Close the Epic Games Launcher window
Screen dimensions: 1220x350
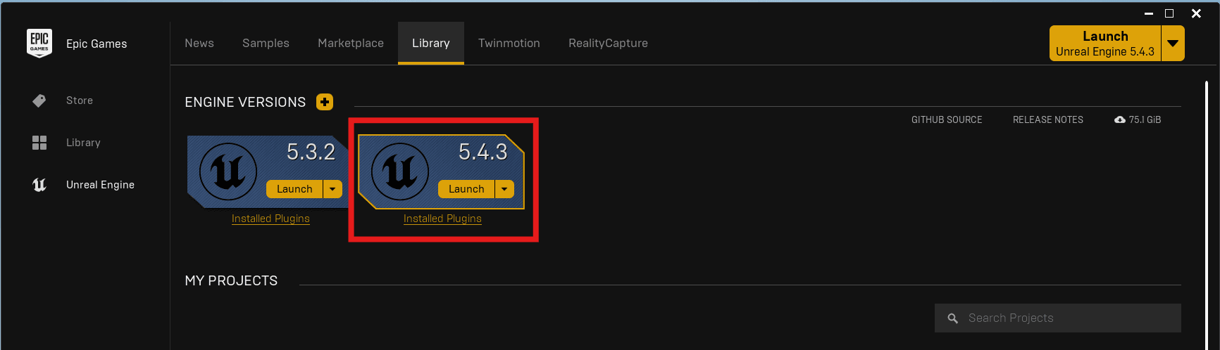click(x=1196, y=13)
